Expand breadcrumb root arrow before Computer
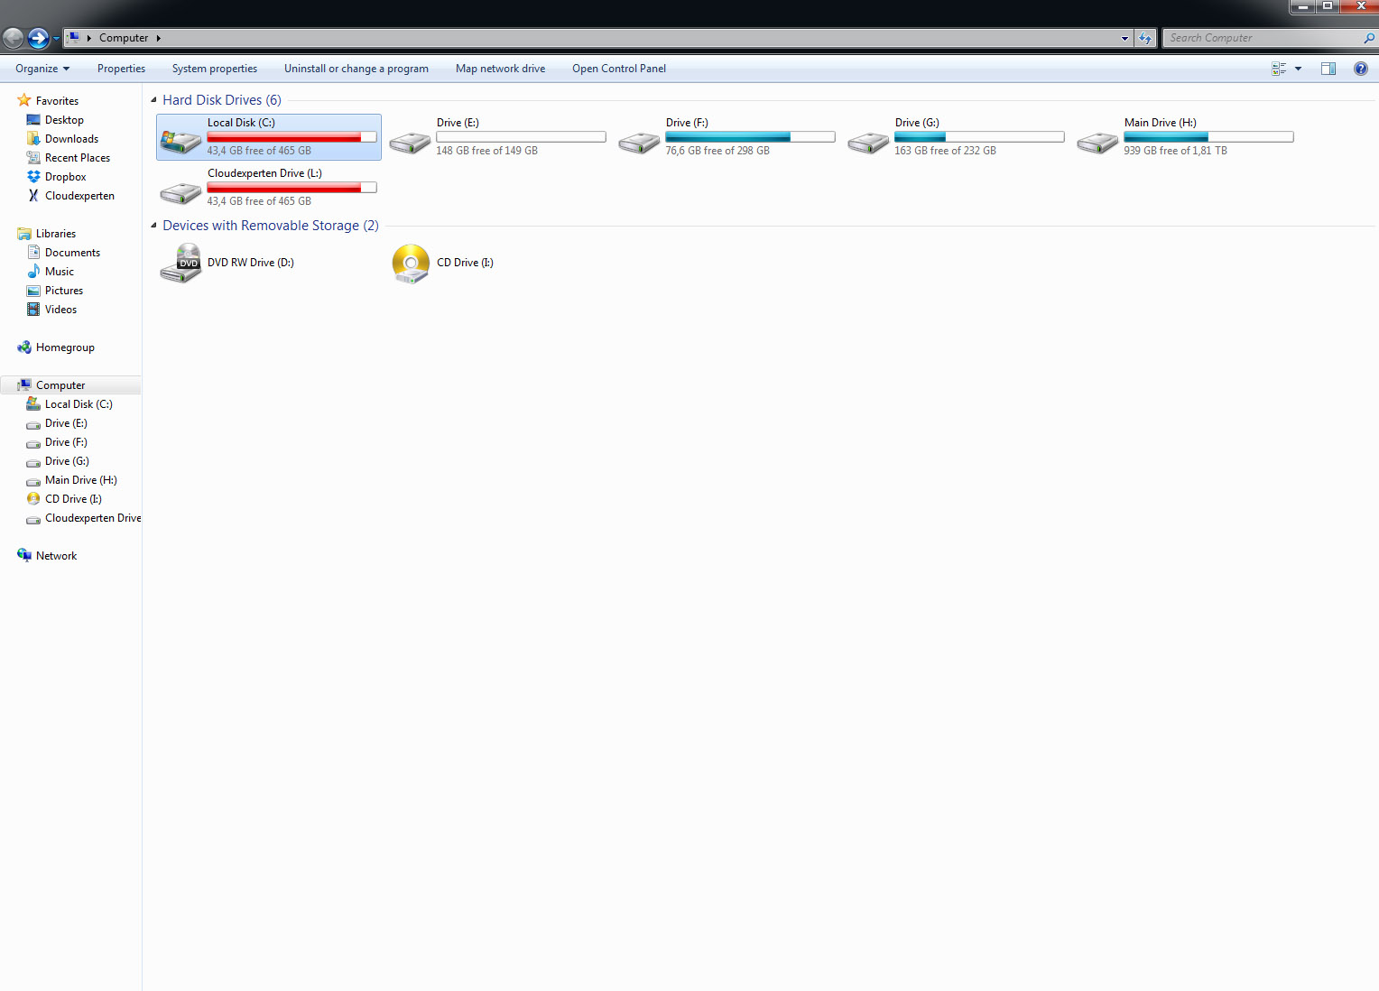Viewport: 1379px width, 991px height. [x=88, y=38]
